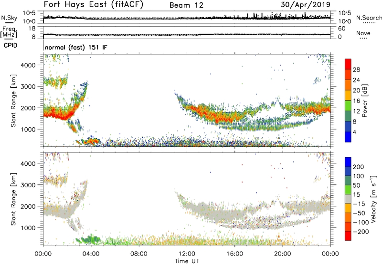Select the '16:00' time tick label

tap(234, 254)
